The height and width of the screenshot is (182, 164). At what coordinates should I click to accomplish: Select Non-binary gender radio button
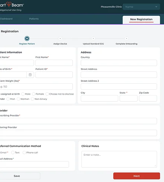coord(32,99)
